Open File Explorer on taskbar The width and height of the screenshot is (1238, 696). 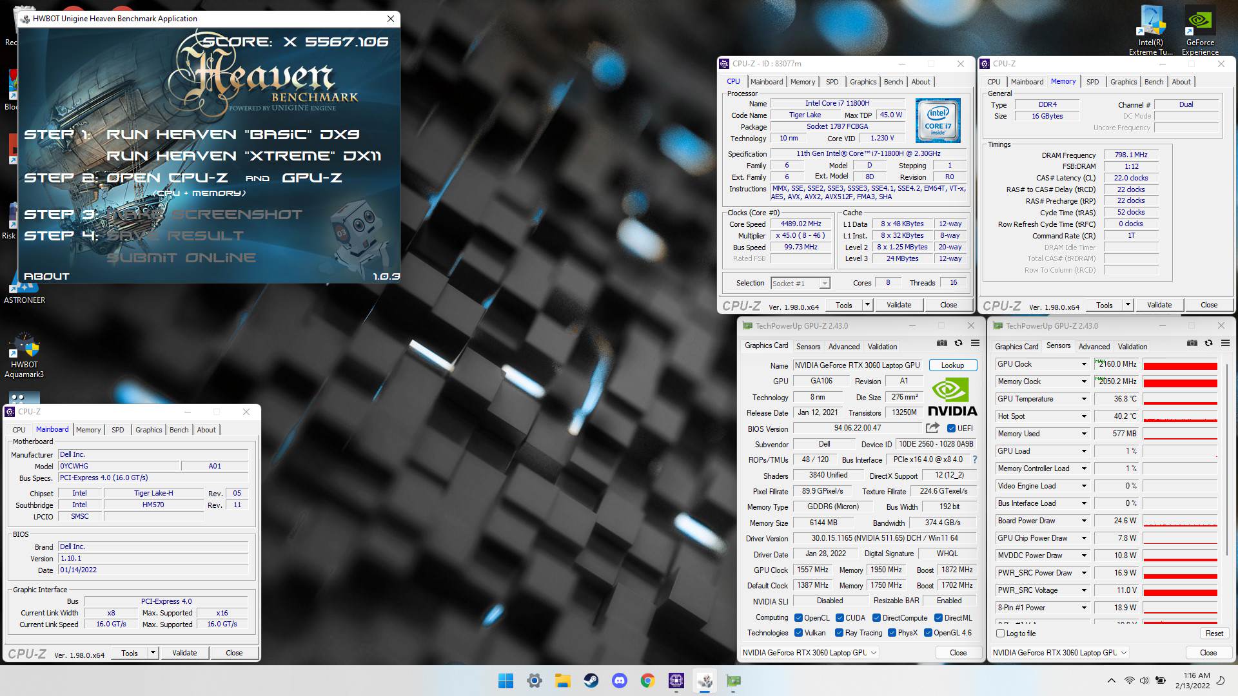[x=562, y=681]
